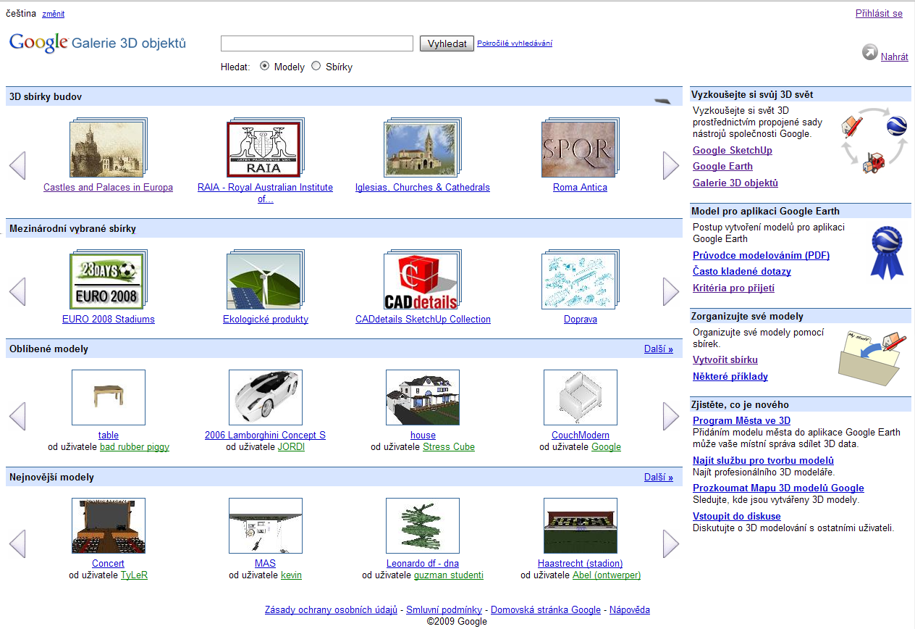The image size is (915, 629).
Task: Open the Haastrecht stadion thumbnail
Action: pyautogui.click(x=581, y=525)
